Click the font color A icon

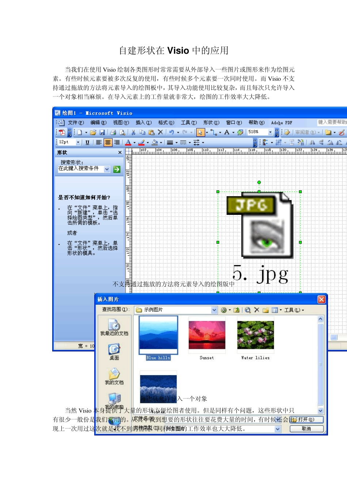pyautogui.click(x=128, y=142)
